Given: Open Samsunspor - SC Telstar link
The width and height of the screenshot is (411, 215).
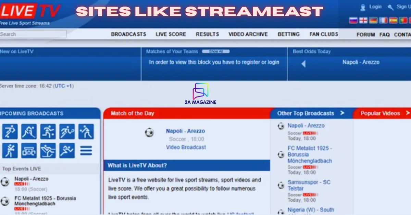Looking at the screenshot, I should coord(309,185).
